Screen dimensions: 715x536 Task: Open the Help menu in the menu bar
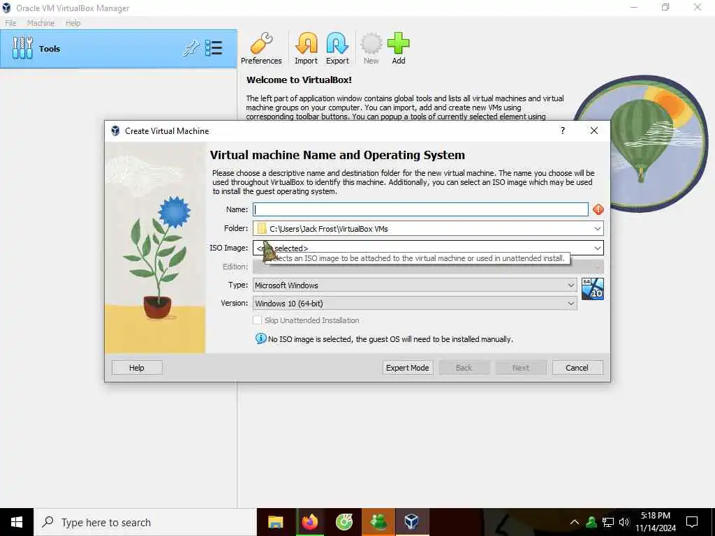pyautogui.click(x=73, y=23)
